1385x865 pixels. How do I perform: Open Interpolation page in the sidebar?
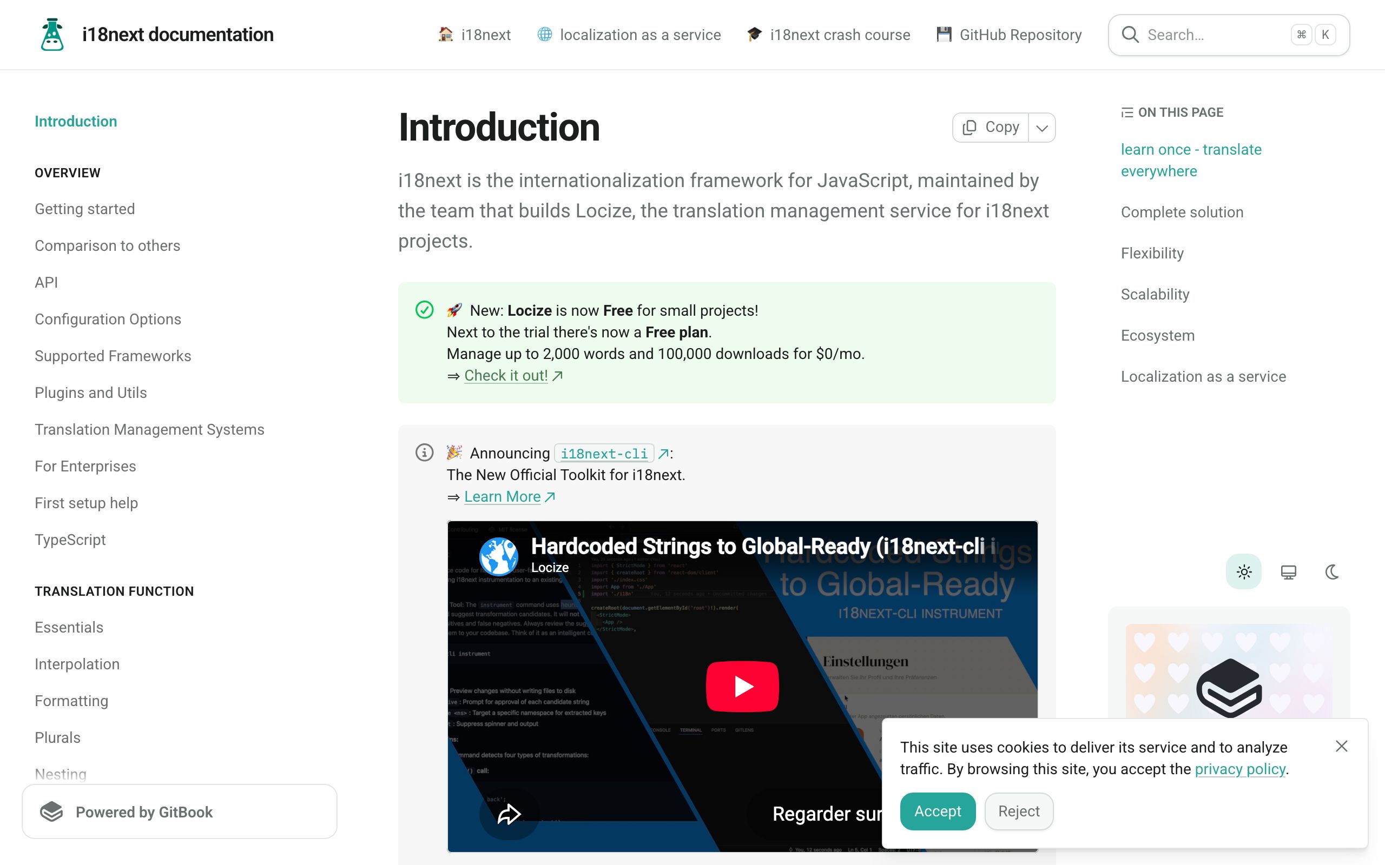[77, 664]
